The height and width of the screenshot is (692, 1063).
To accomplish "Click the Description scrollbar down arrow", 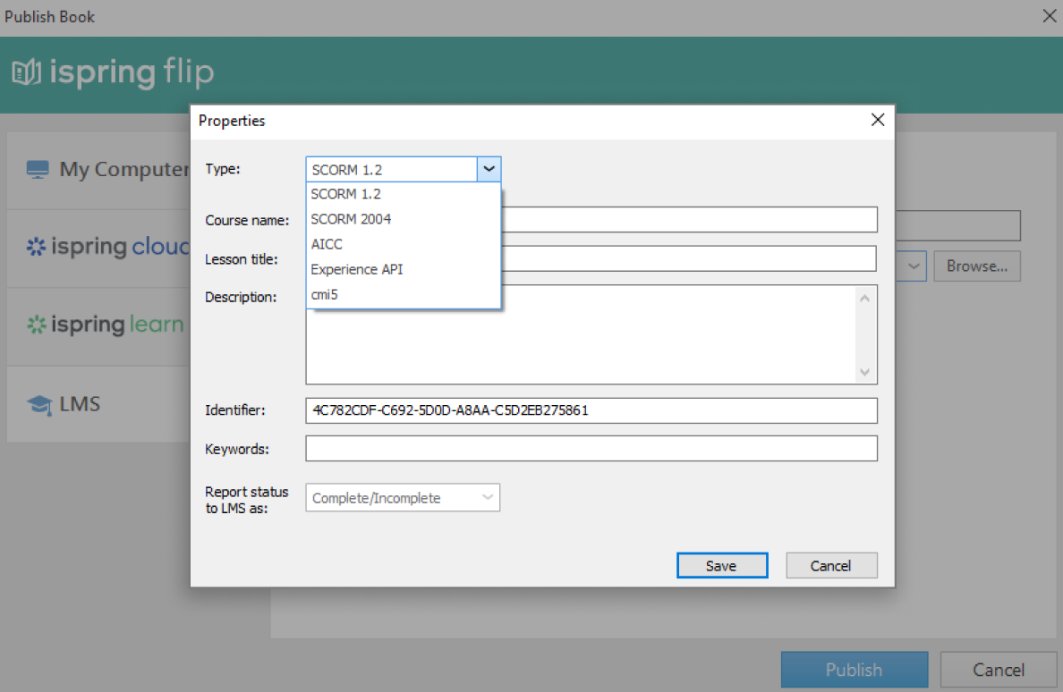I will 864,372.
